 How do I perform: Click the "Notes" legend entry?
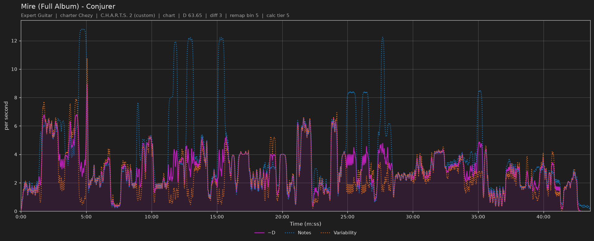pyautogui.click(x=298, y=233)
